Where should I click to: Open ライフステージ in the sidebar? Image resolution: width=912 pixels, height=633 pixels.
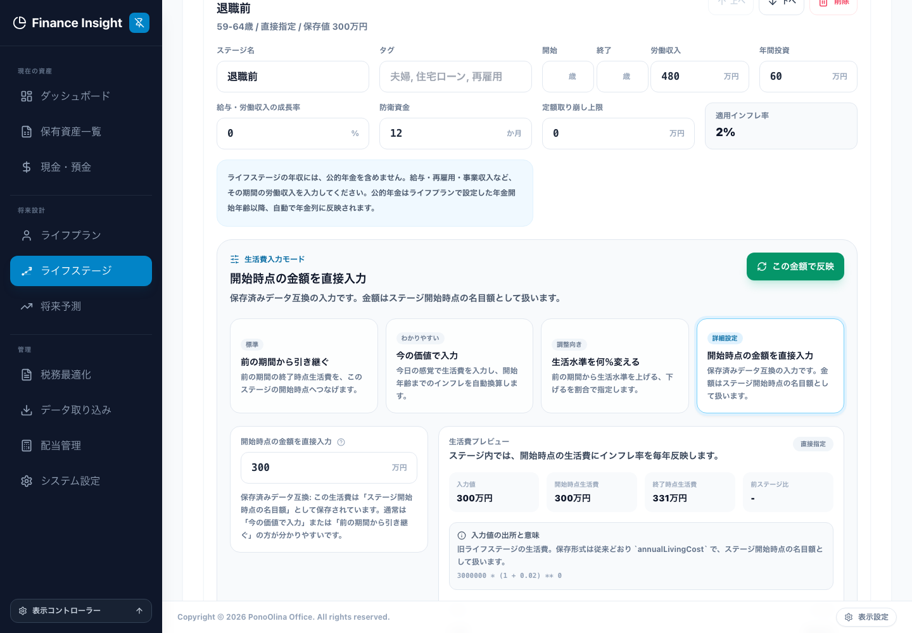(81, 271)
